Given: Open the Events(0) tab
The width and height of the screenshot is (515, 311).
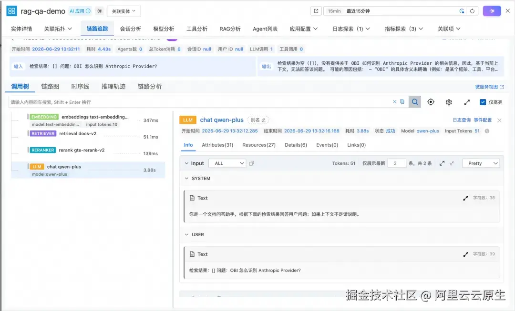Looking at the screenshot, I should point(327,145).
